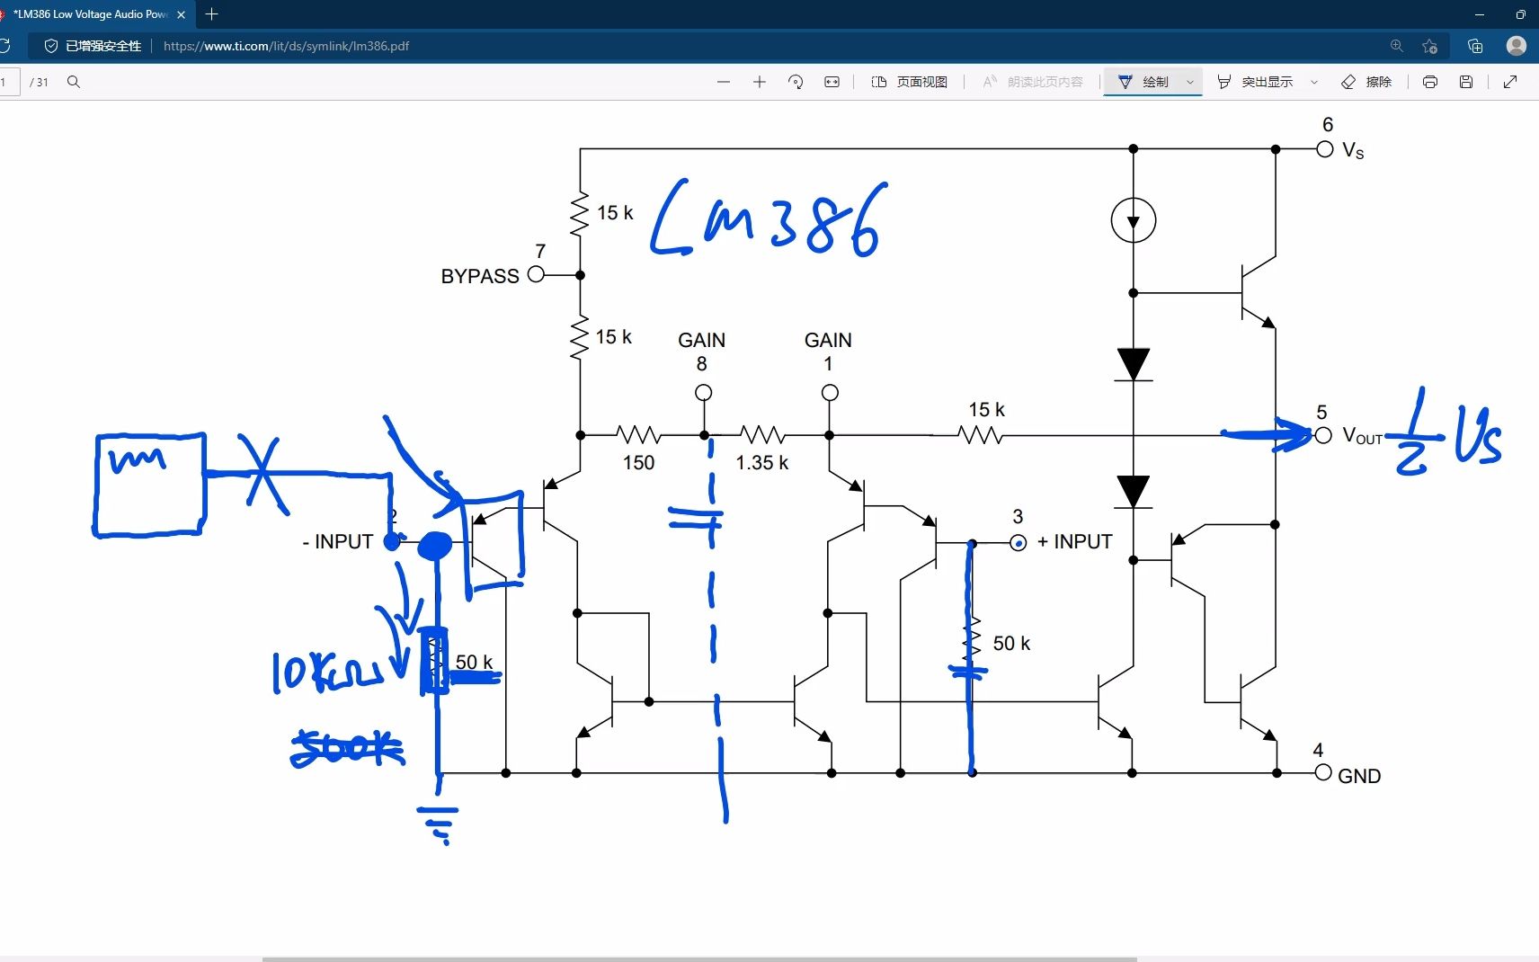Click the GND label
Viewport: 1539px width, 962px height.
click(x=1359, y=776)
